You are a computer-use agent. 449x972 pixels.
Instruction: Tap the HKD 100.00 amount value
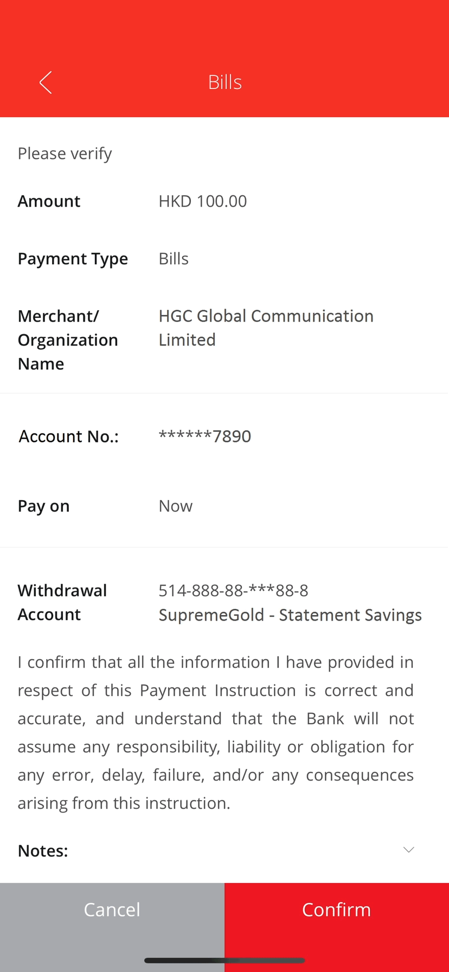click(x=203, y=201)
